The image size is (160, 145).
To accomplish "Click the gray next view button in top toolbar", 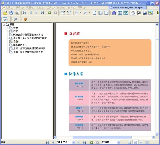I will click(55, 13).
